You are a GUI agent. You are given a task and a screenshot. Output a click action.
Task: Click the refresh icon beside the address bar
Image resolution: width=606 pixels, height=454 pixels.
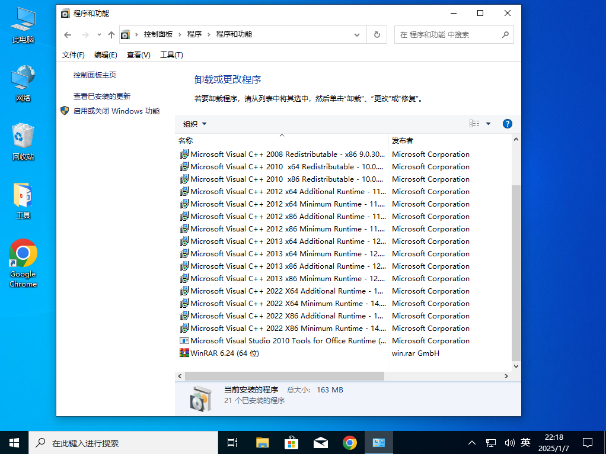pyautogui.click(x=377, y=34)
